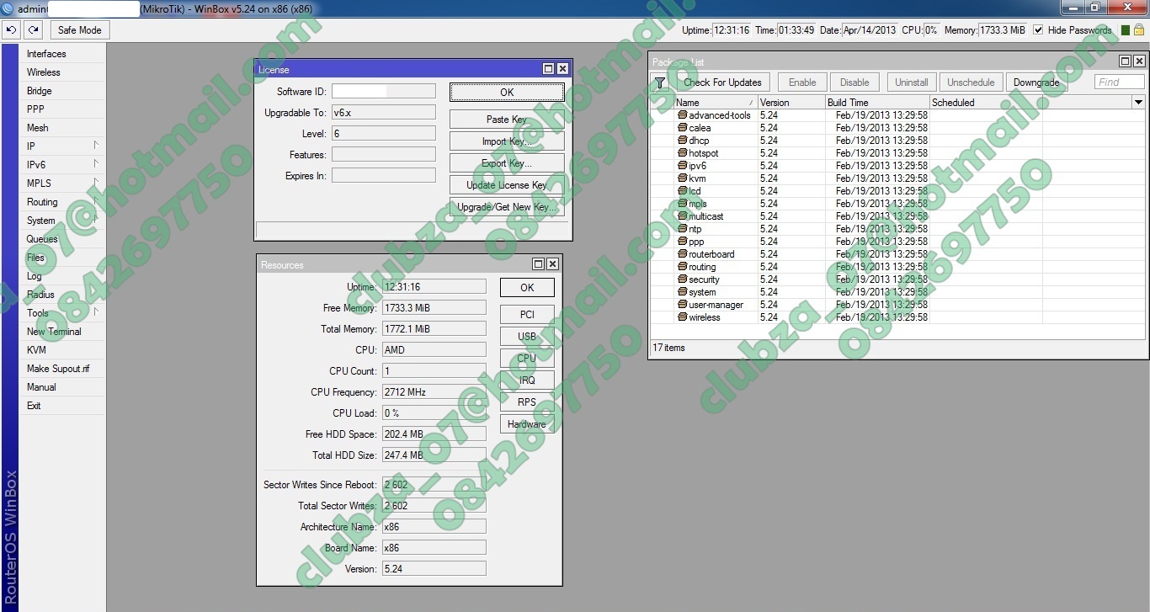
Task: Click Check For Updates in Package List
Action: 722,82
